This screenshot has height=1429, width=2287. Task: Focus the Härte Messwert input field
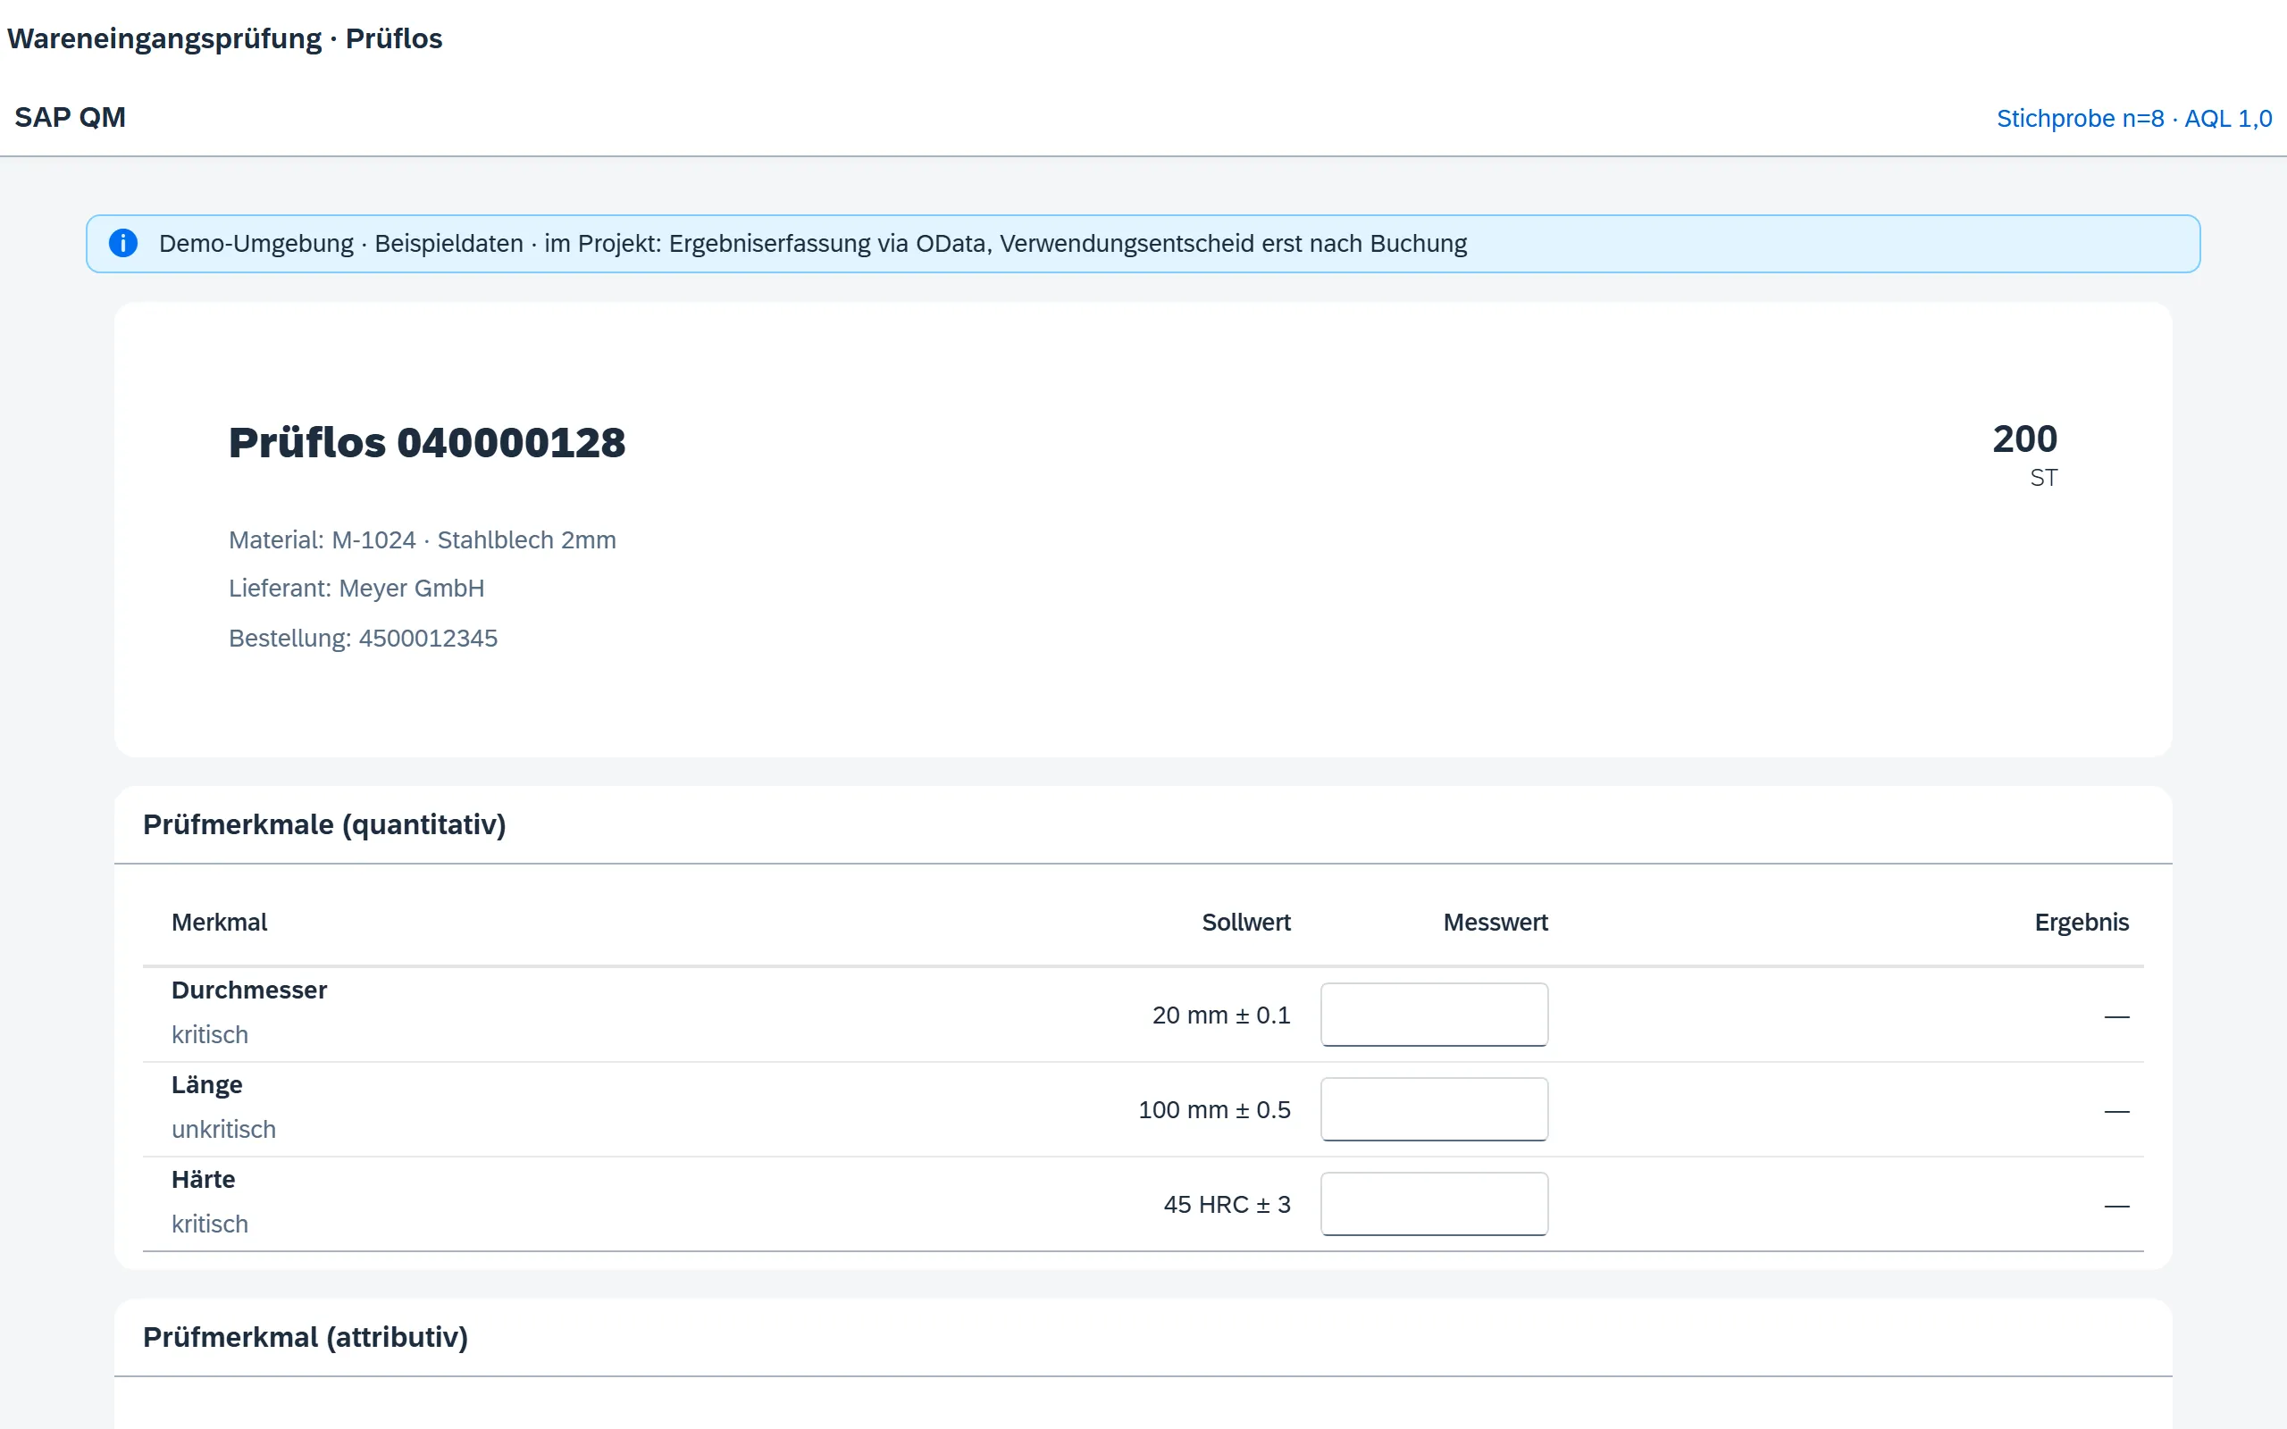[x=1434, y=1203]
